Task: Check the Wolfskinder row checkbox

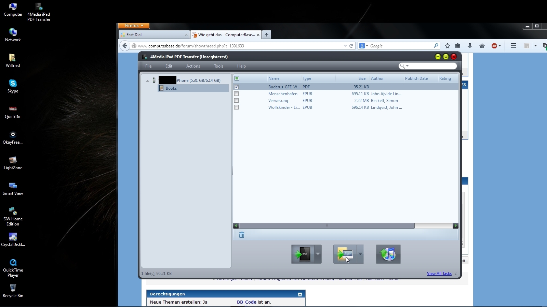Action: click(236, 107)
